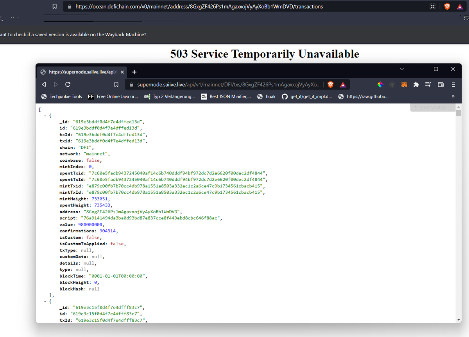Open Brave Shields in the background window
469x337 pixels.
tap(447, 7)
